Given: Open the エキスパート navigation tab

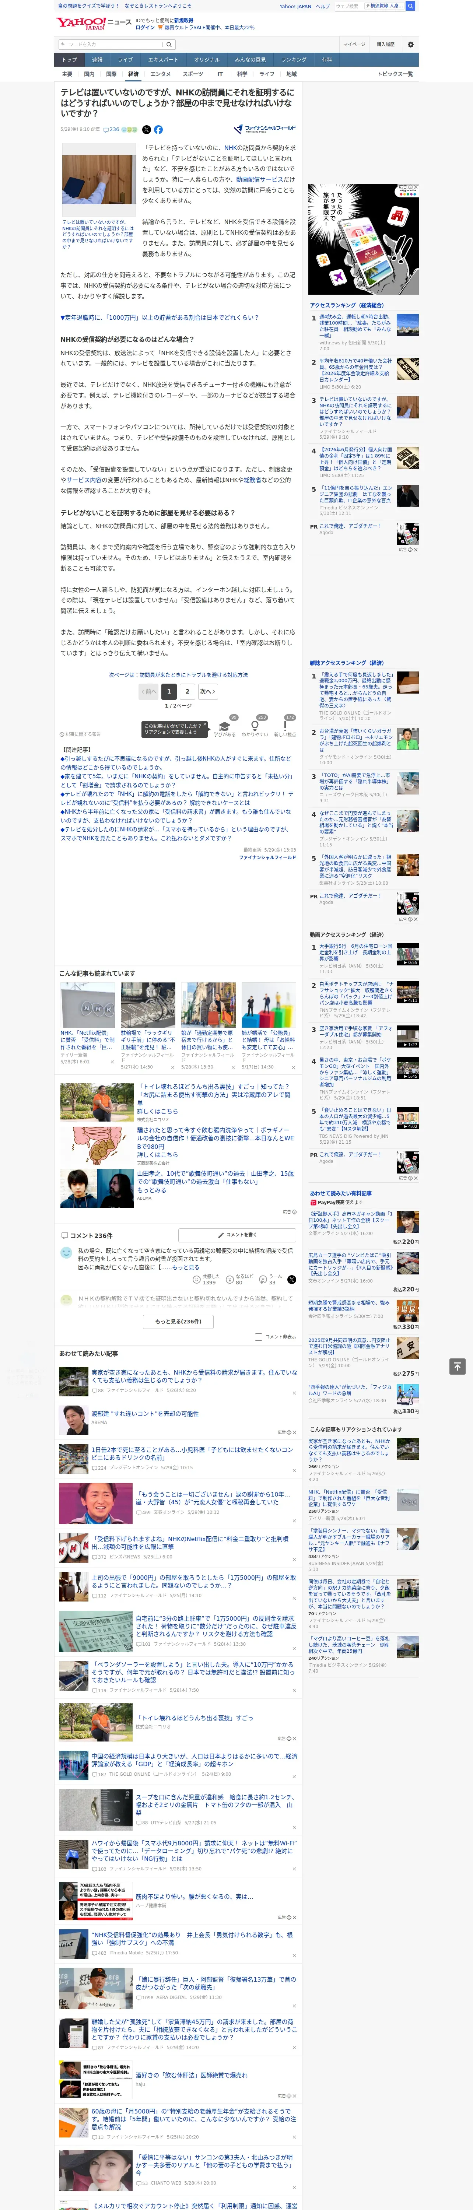Looking at the screenshot, I should (x=163, y=60).
